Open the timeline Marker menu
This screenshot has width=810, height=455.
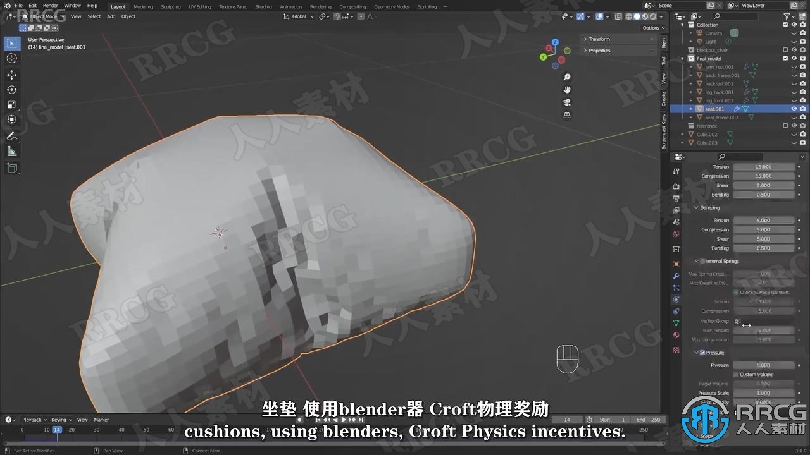click(101, 420)
